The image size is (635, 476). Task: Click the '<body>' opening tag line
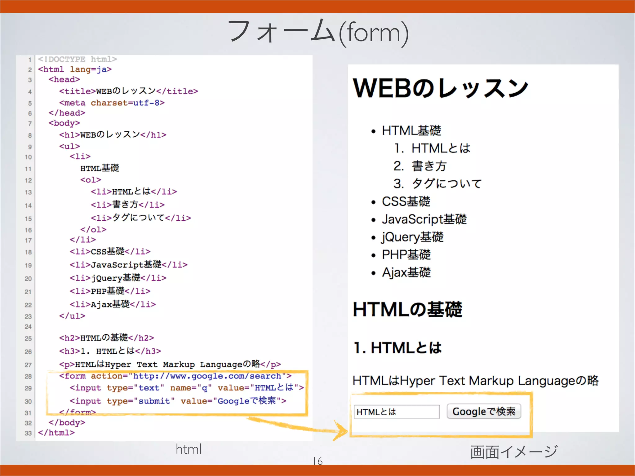64,123
